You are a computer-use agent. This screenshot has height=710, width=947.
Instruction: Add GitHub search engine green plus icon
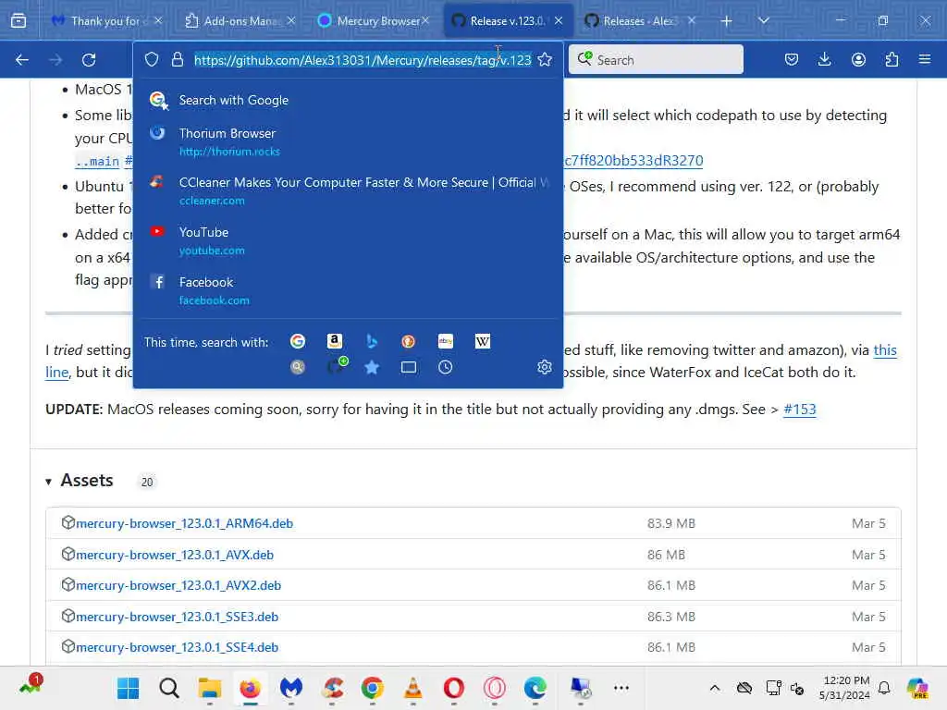337,365
